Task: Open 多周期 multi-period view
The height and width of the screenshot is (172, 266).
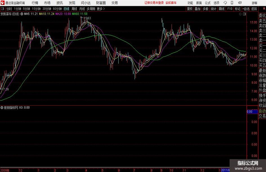Action: click(91, 9)
